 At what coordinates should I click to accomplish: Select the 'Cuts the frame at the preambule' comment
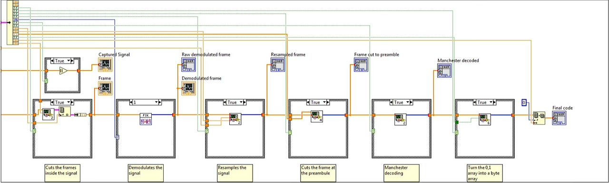(318, 173)
